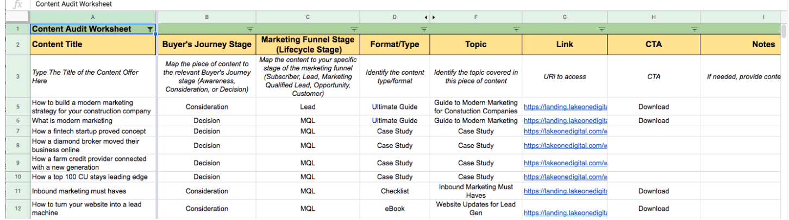Unhide column using right arrow by F
Image resolution: width=789 pixels, height=220 pixels.
[434, 17]
